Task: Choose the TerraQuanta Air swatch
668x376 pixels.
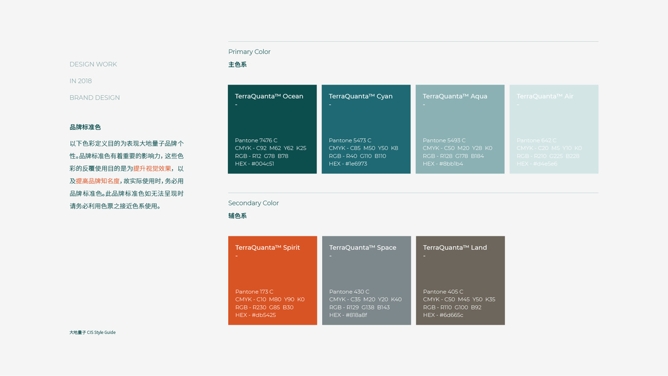Action: pyautogui.click(x=554, y=129)
